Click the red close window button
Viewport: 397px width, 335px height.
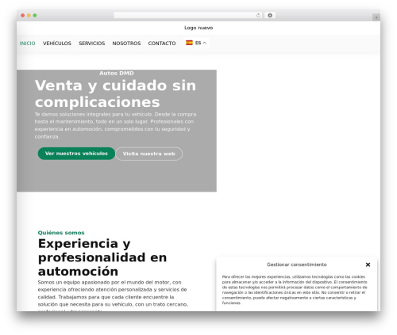click(x=23, y=16)
